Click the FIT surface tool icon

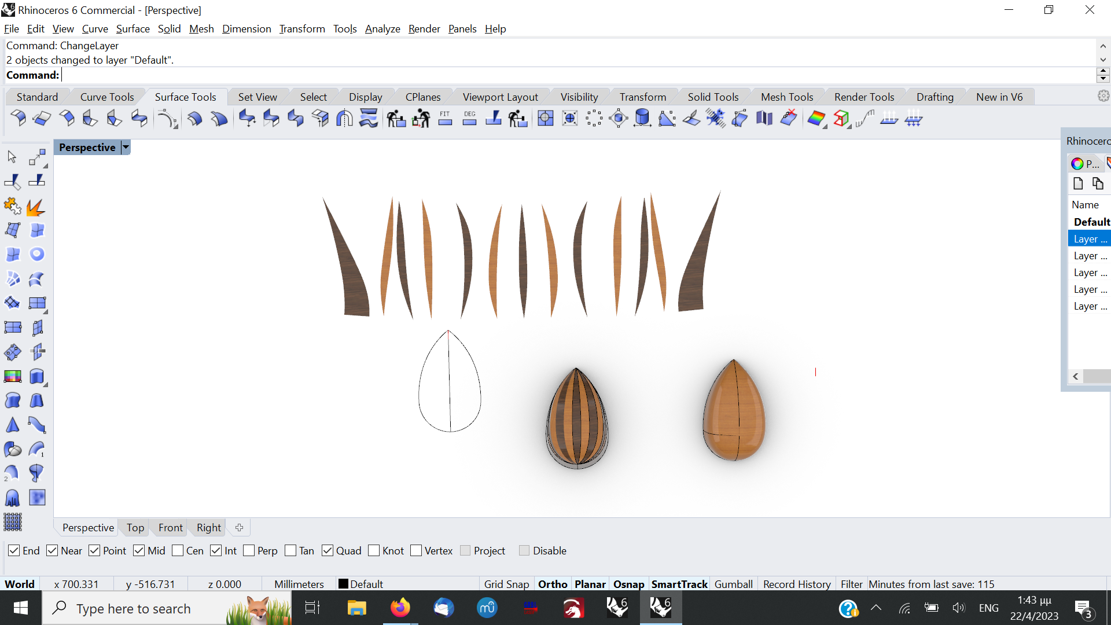coord(445,119)
